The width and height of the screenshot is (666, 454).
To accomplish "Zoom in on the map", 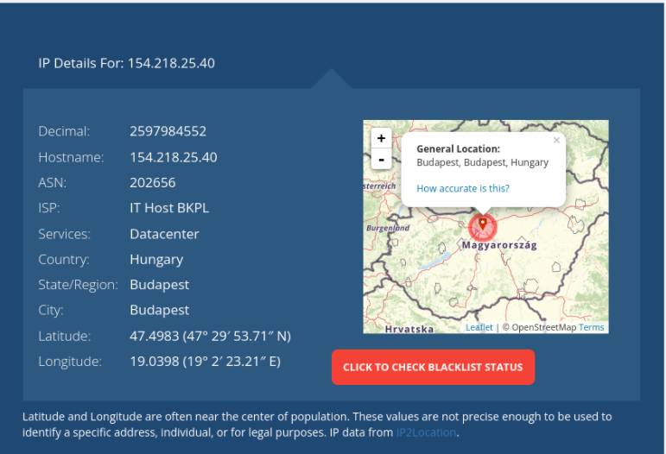I will point(381,138).
